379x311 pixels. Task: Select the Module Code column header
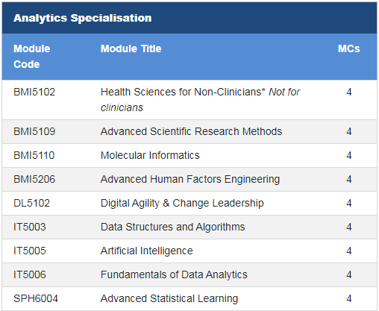(x=32, y=57)
